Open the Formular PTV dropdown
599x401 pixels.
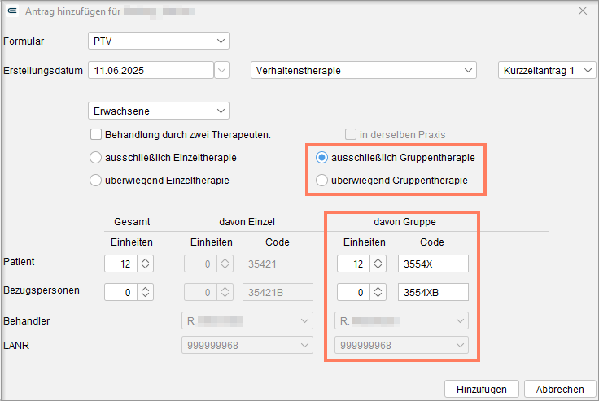[159, 41]
